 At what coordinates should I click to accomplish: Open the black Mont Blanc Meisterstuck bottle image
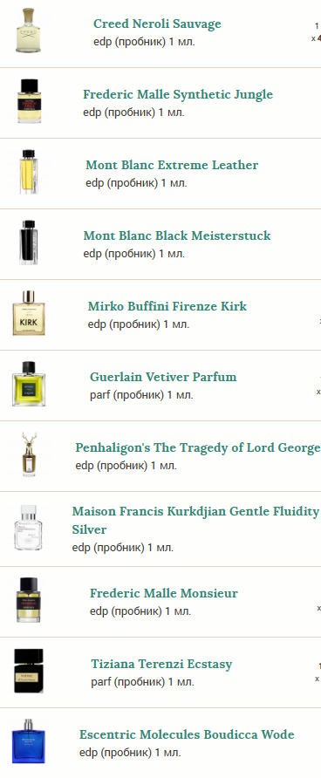tap(29, 242)
